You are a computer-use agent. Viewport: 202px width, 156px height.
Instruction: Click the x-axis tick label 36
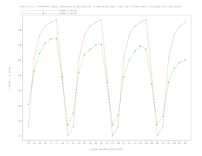(x=96, y=143)
